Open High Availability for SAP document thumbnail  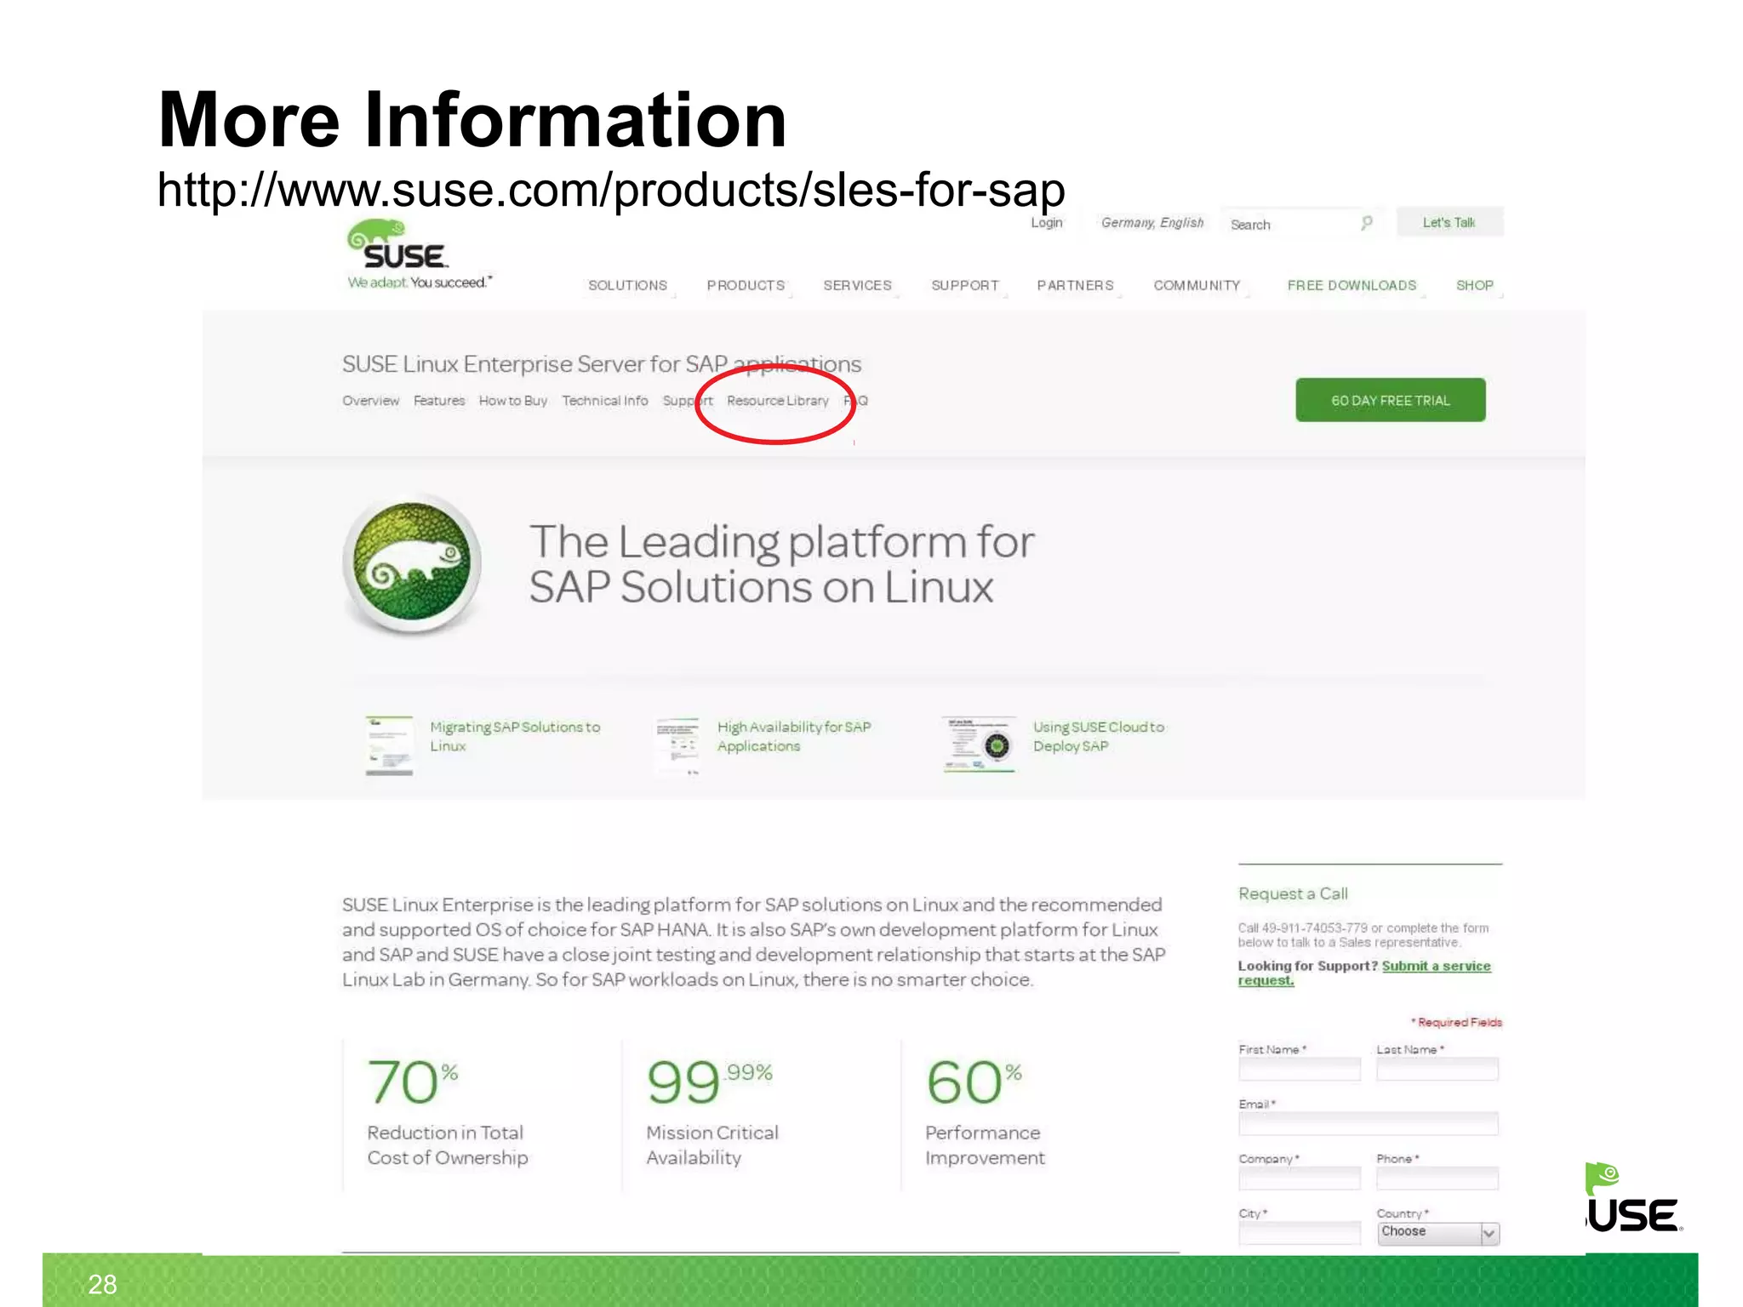pos(677,745)
